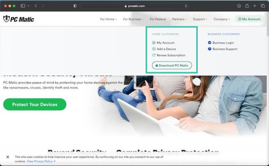The image size is (269, 166).
Task: Go back using the browser back arrow
Action: tap(36, 6)
